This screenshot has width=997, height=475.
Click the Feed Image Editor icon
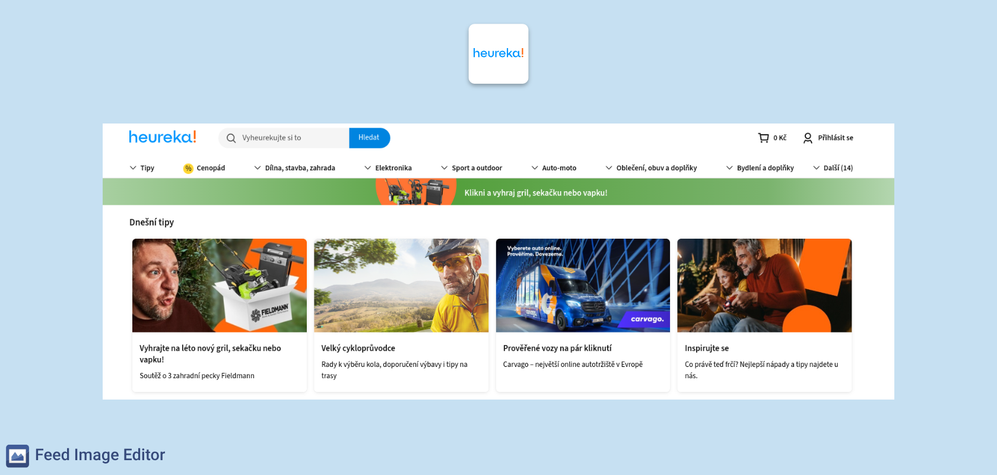pyautogui.click(x=17, y=455)
